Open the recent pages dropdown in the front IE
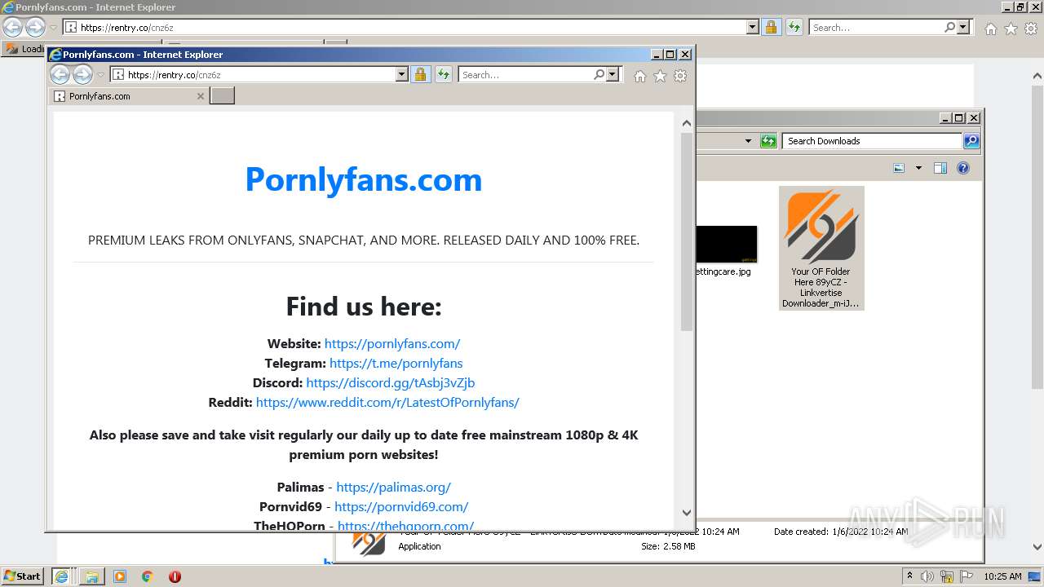 click(101, 75)
